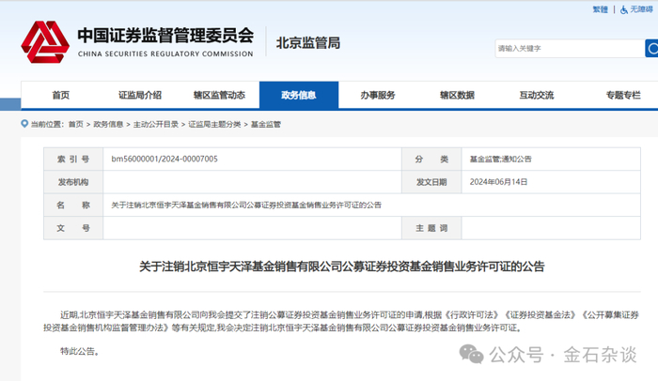Click the date value 2024年06月14日
Image resolution: width=658 pixels, height=381 pixels.
click(498, 182)
